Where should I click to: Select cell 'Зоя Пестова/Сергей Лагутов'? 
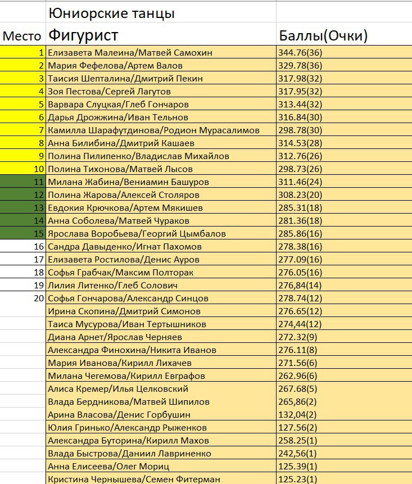coord(161,91)
